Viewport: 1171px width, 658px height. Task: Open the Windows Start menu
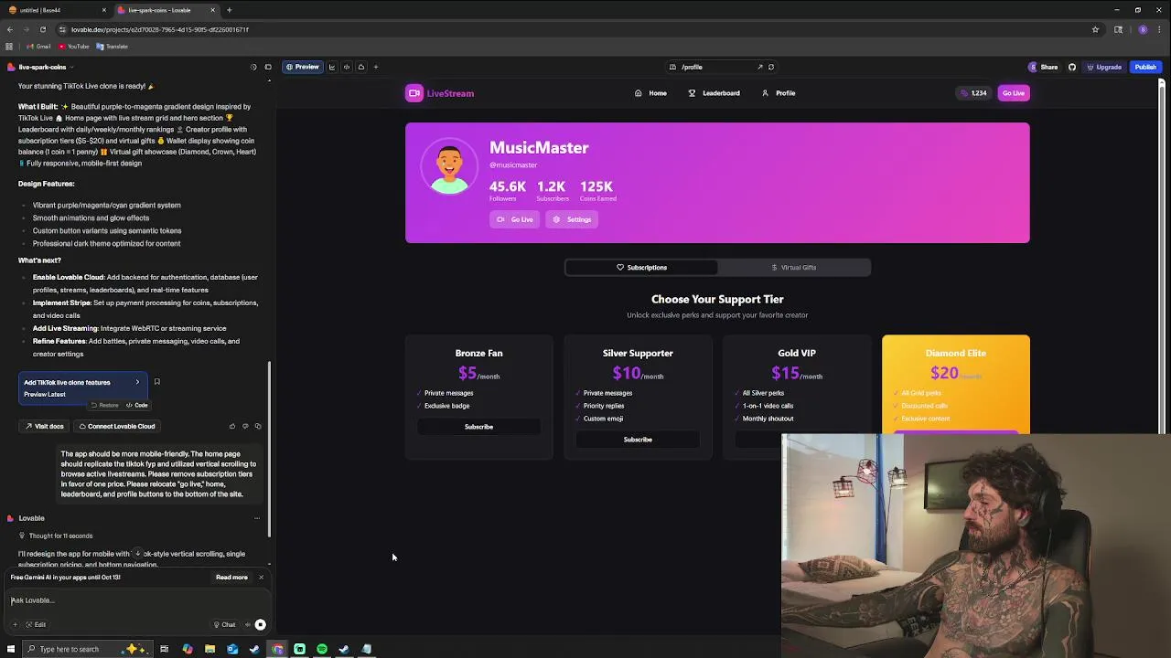[11, 650]
